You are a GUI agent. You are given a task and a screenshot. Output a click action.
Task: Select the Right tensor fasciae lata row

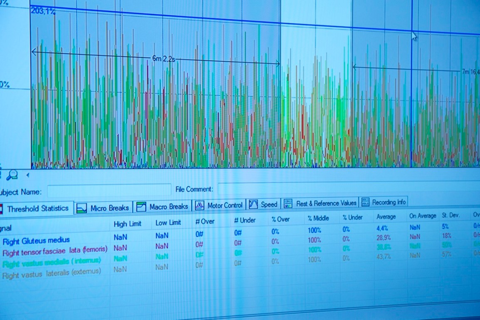click(55, 251)
